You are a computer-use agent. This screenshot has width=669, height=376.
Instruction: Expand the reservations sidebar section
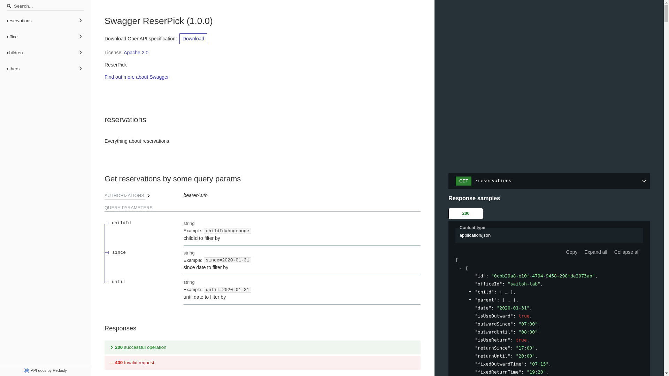pos(45,21)
